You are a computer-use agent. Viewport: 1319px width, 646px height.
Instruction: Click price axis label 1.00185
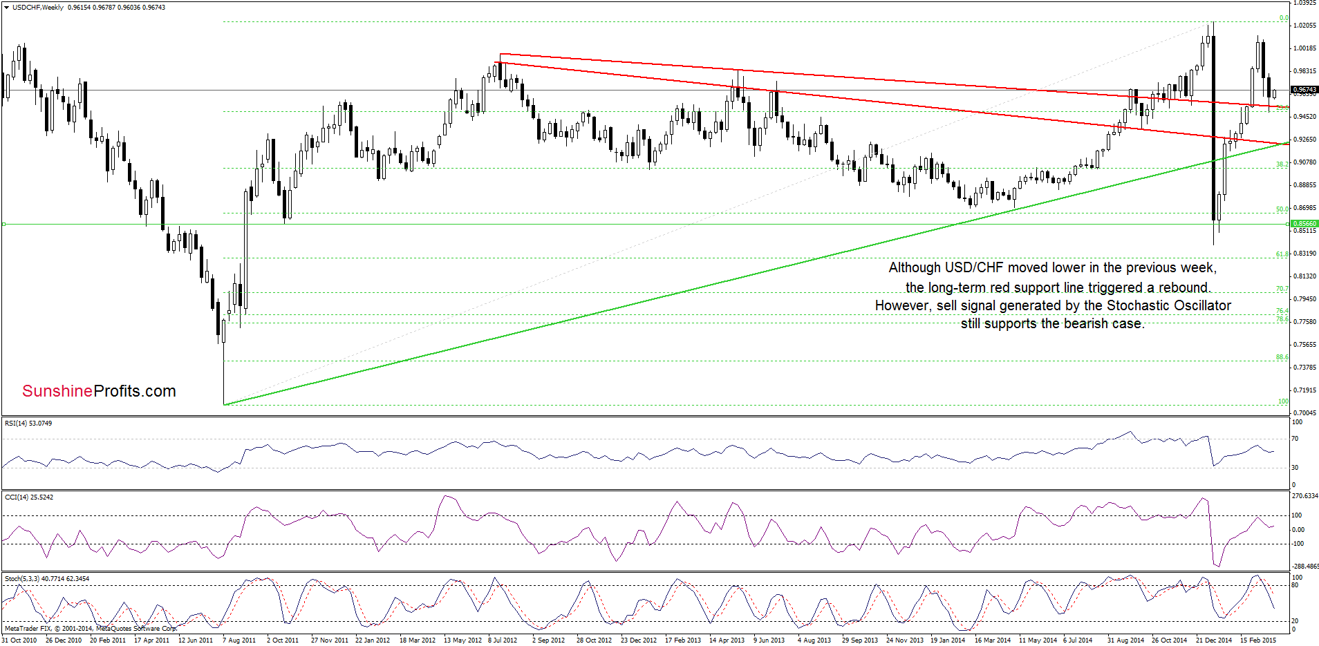1304,48
